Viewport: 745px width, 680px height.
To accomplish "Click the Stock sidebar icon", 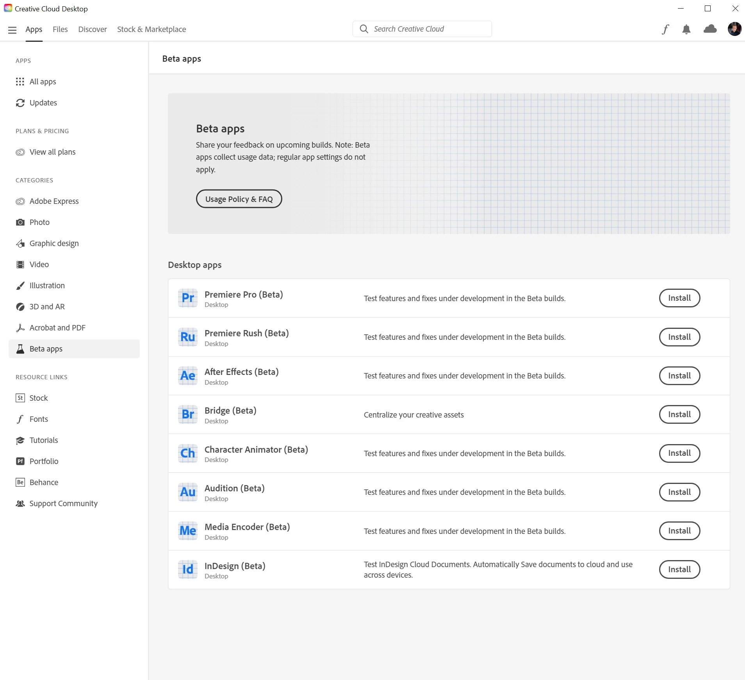I will pyautogui.click(x=20, y=398).
